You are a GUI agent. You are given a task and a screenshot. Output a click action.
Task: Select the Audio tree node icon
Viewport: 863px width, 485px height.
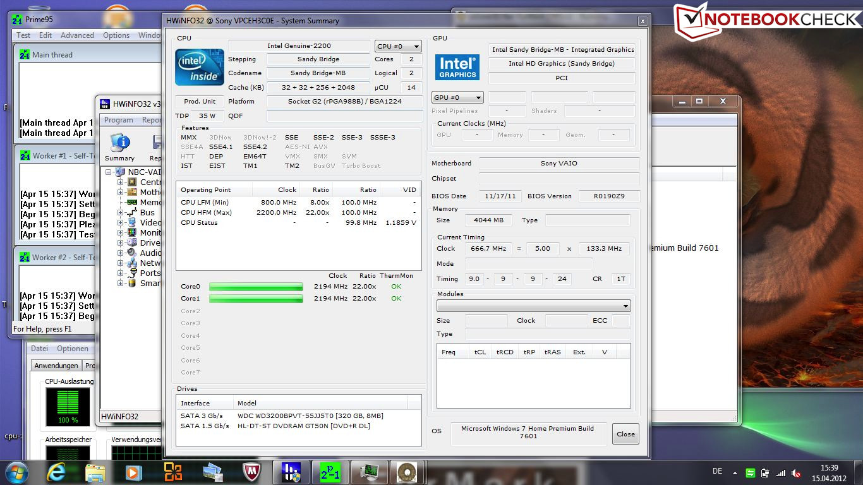[x=132, y=253]
